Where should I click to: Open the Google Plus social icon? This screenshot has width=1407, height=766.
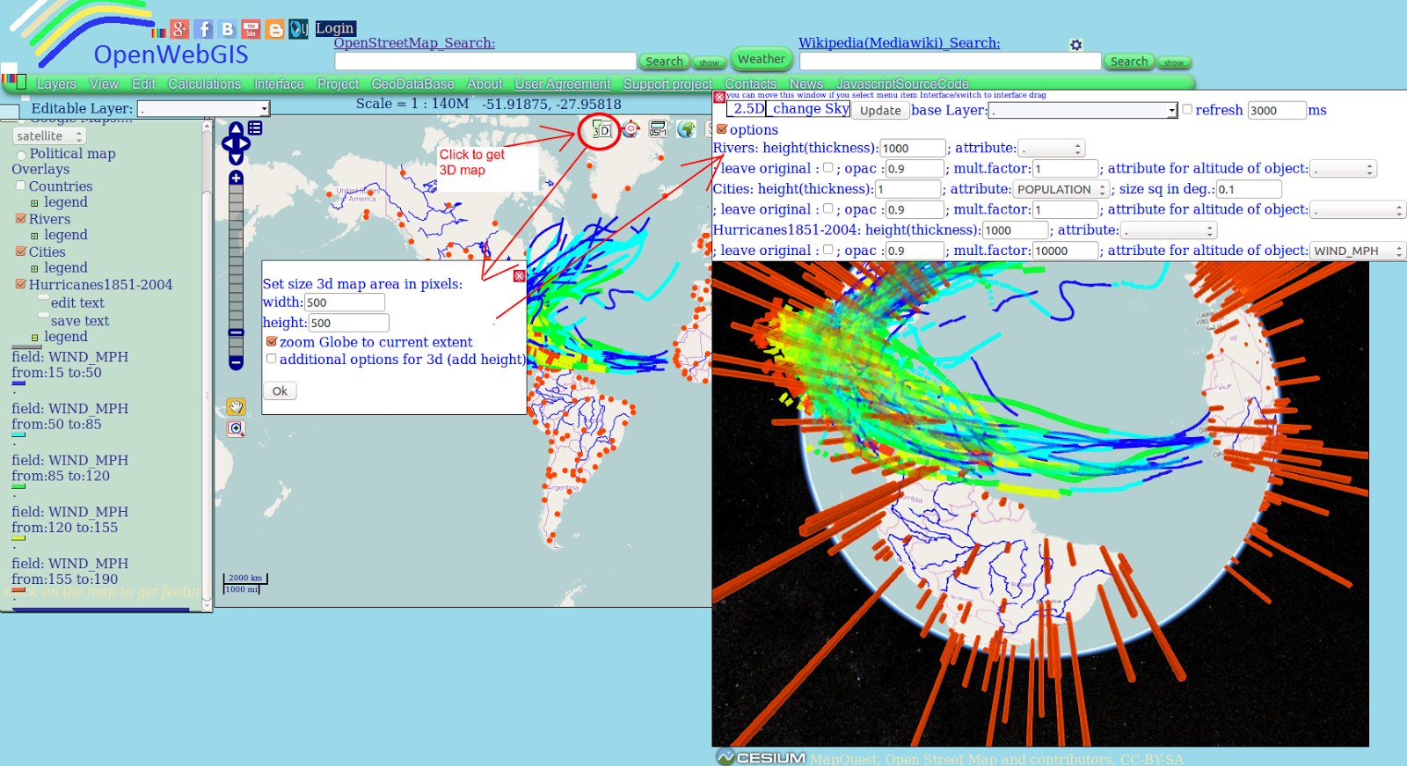(x=179, y=29)
